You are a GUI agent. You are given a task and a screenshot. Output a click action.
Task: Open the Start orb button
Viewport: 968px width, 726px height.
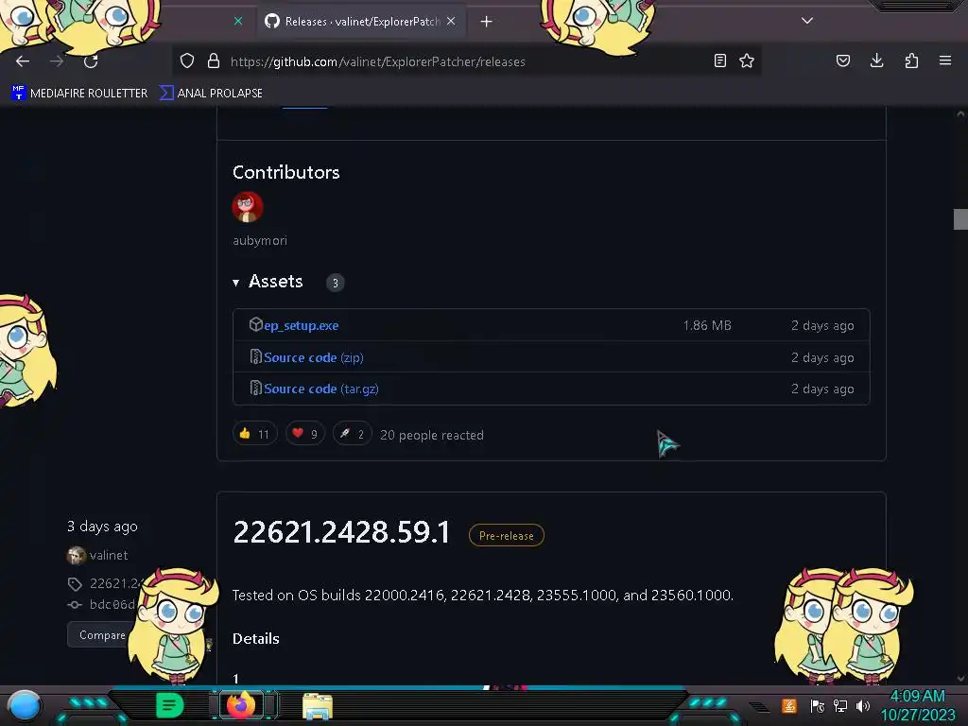pyautogui.click(x=25, y=705)
